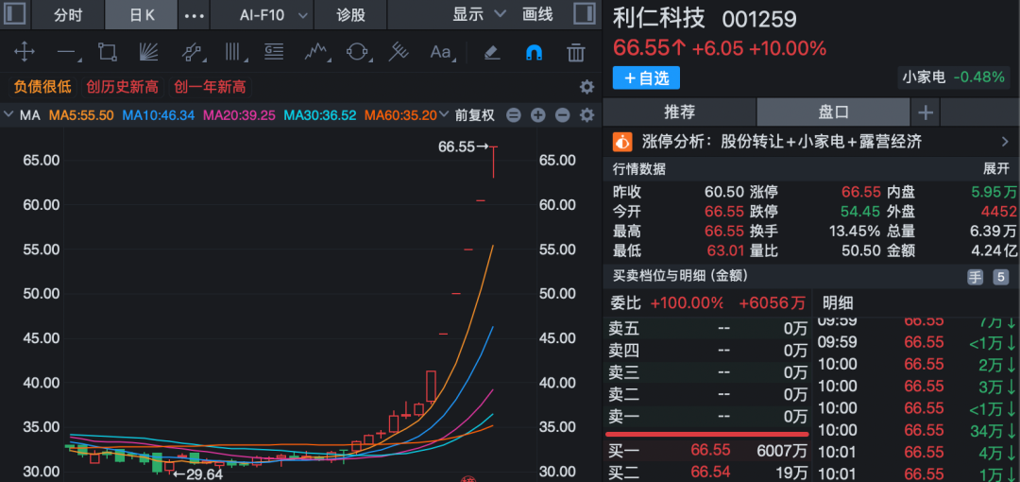Click the MA10:46.34 indicator value

click(x=159, y=115)
